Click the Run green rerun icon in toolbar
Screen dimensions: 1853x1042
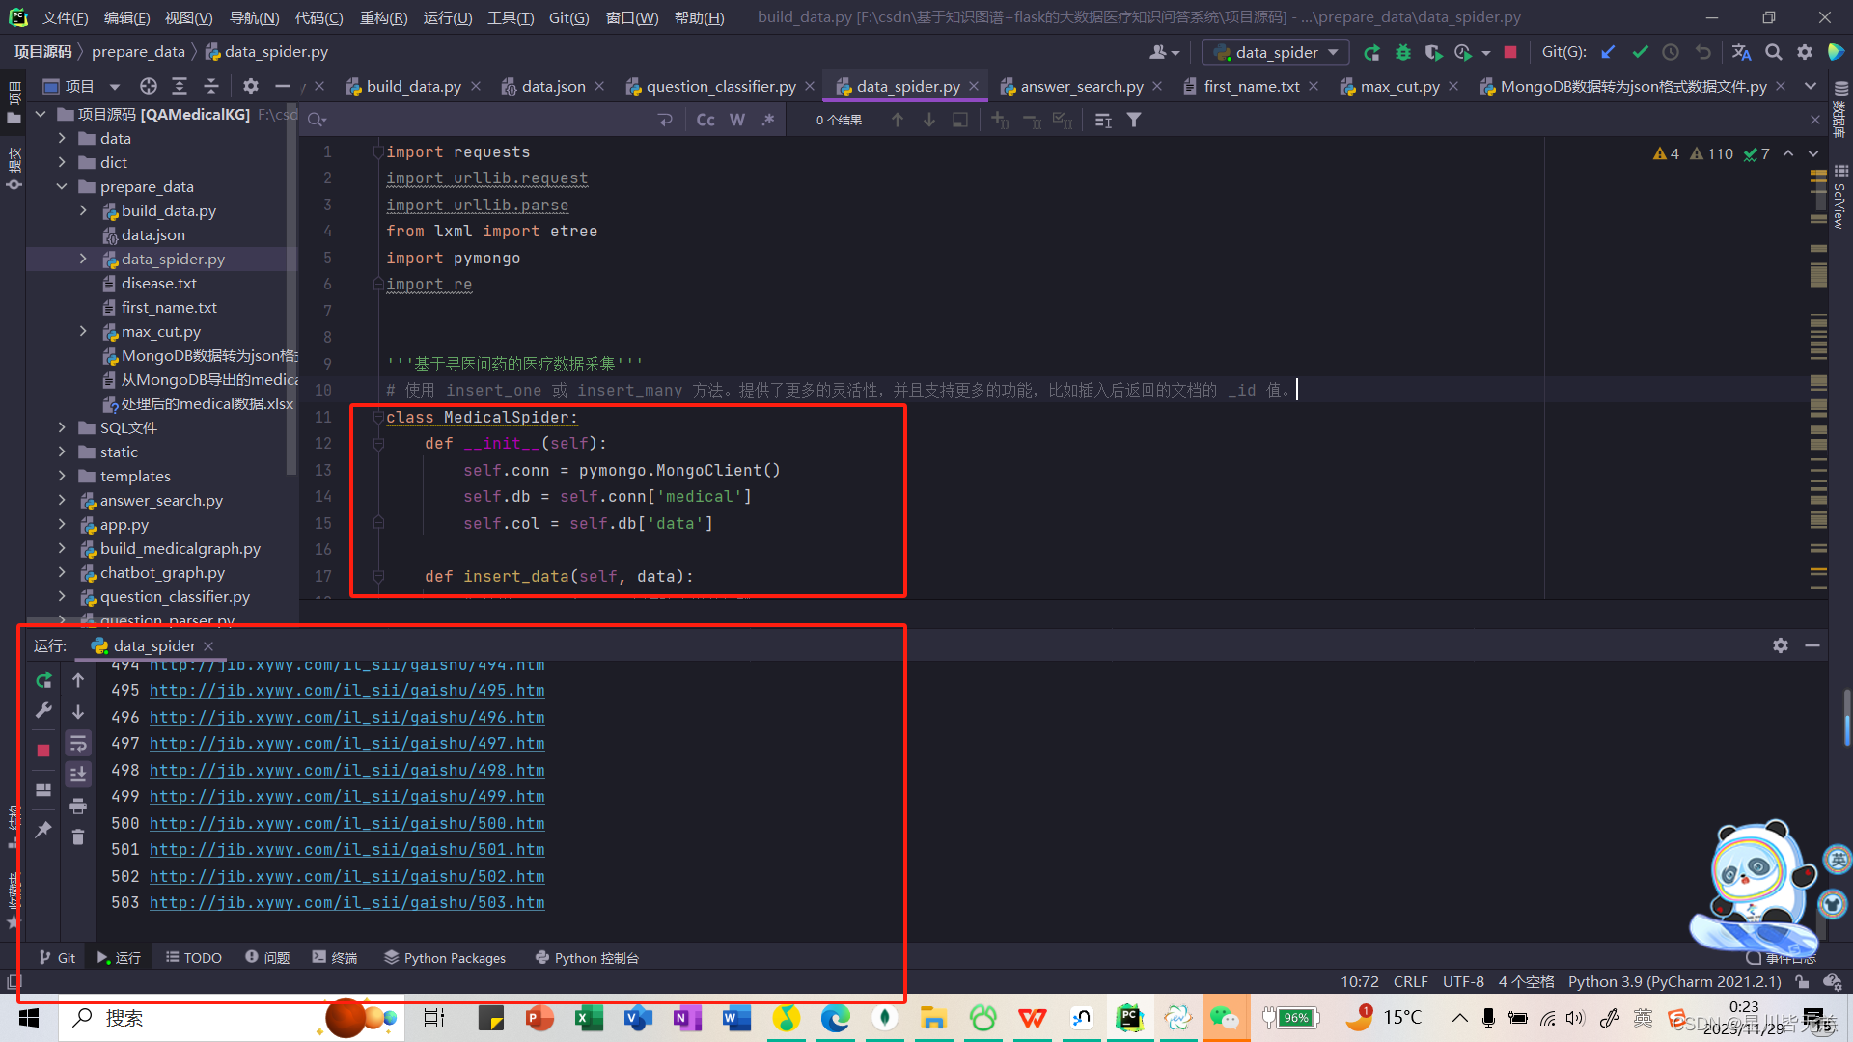(1371, 52)
